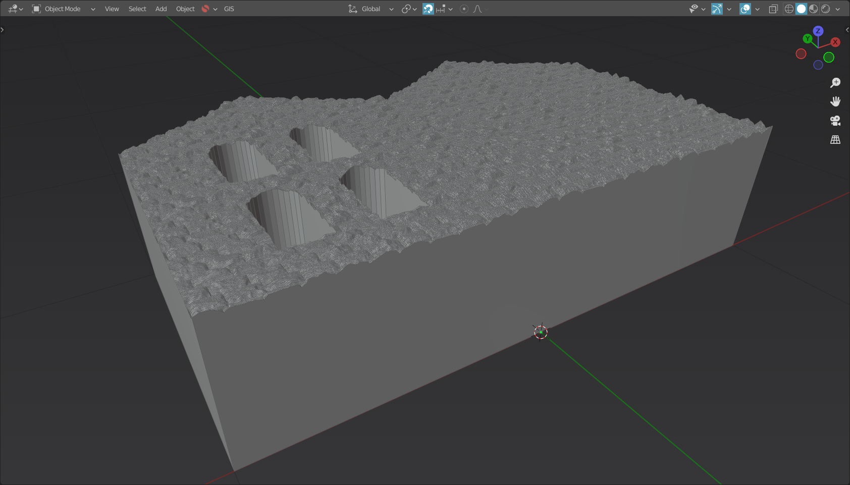This screenshot has height=485, width=850.
Task: Toggle the show overlays button
Action: 745,9
